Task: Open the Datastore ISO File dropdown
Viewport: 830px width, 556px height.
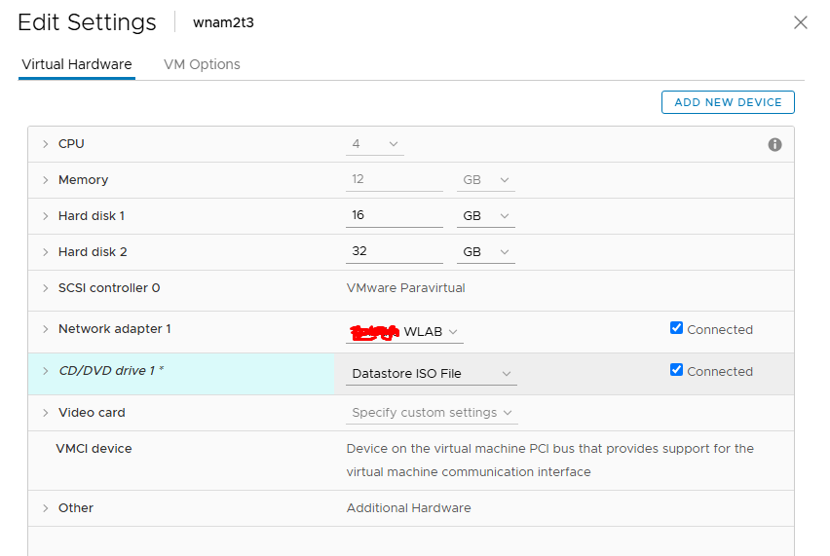Action: click(x=432, y=374)
